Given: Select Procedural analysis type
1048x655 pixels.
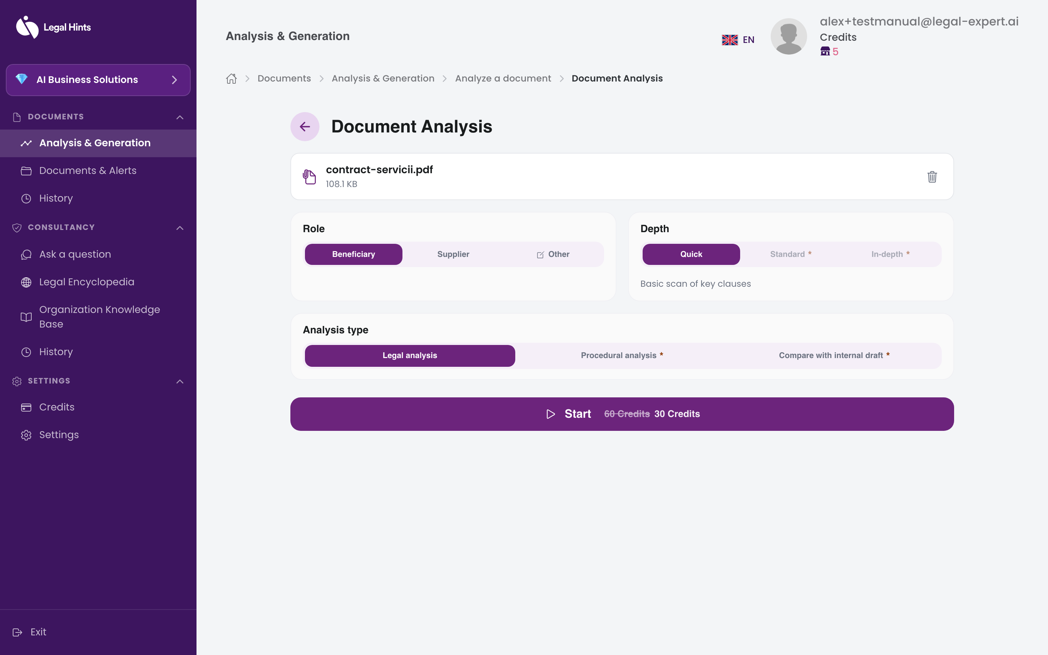Looking at the screenshot, I should click(x=622, y=356).
